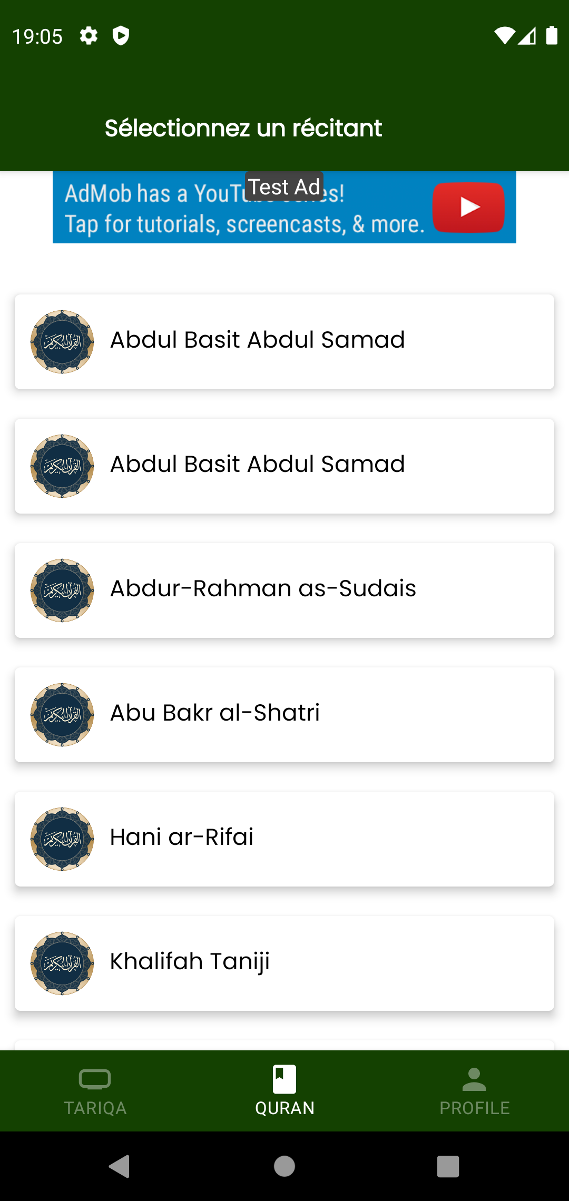
Task: Choose reciter Abdur-Rahman as-Sudais
Action: point(284,590)
